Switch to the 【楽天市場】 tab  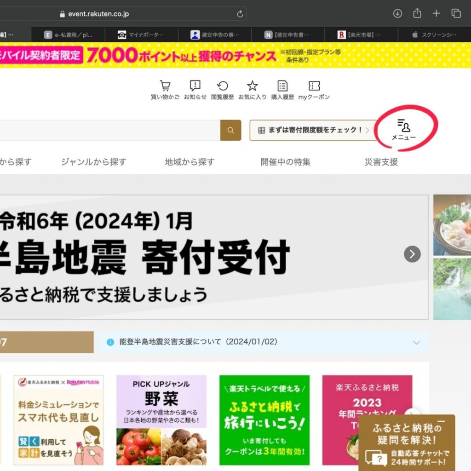362,35
